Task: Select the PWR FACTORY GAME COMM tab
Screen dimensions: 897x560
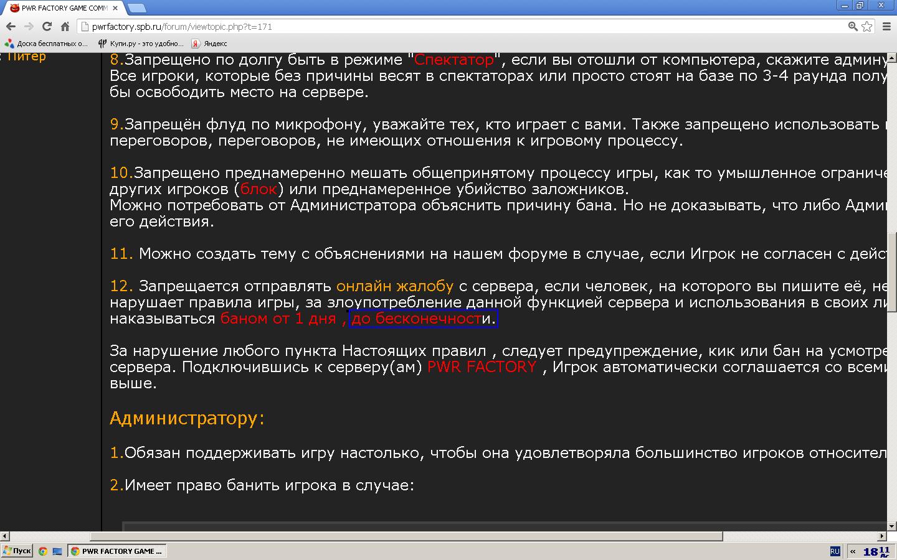Action: (62, 8)
